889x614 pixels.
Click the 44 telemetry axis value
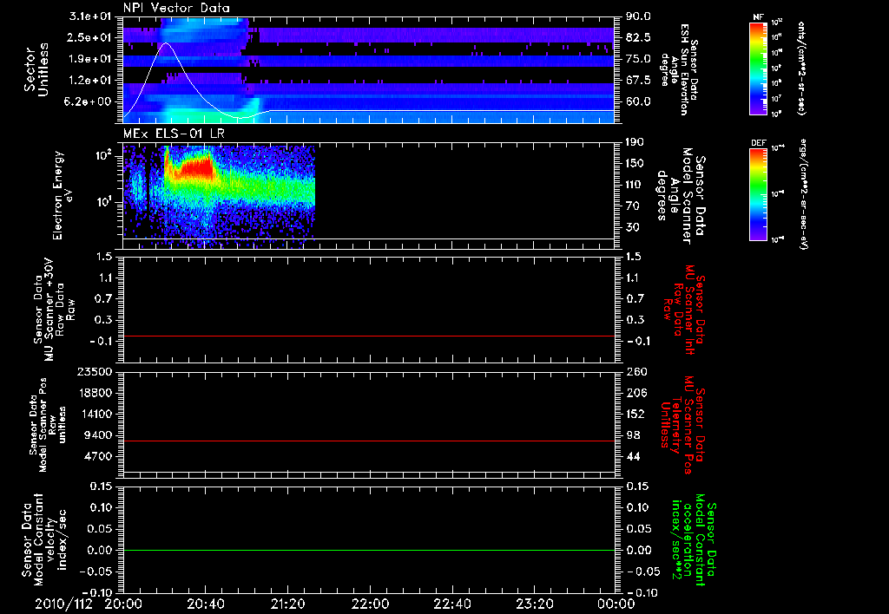tap(632, 456)
